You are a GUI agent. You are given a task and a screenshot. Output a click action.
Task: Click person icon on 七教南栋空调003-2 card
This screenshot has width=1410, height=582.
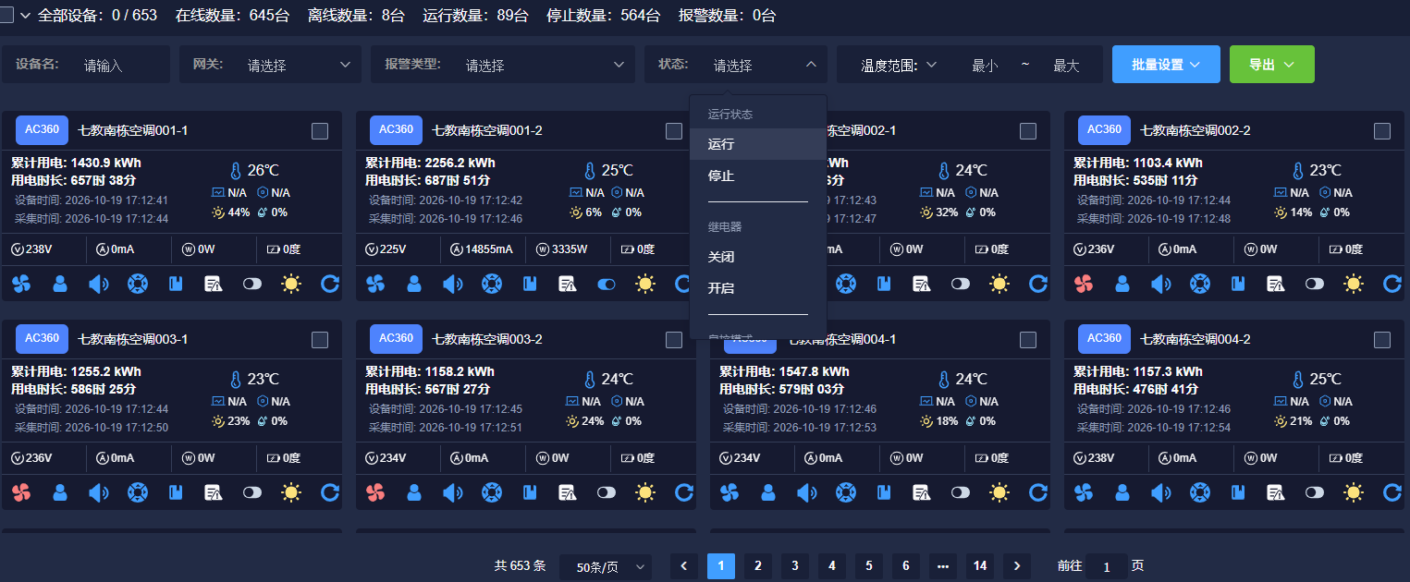click(x=414, y=492)
